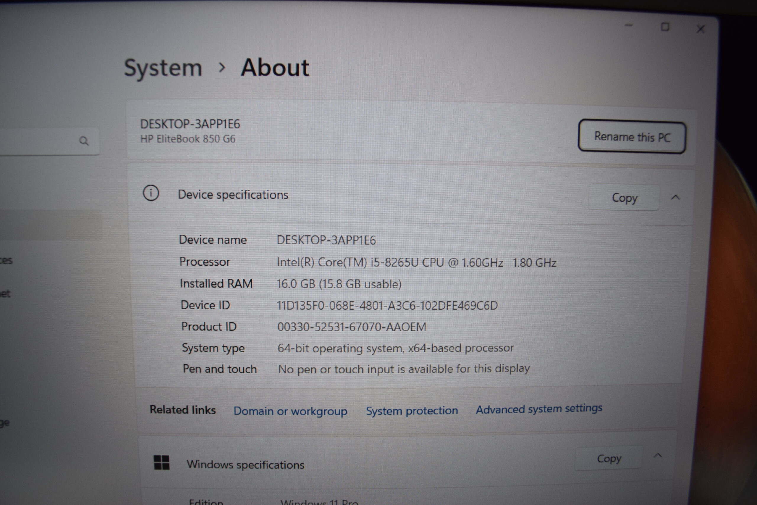This screenshot has height=505, width=757.
Task: Open System protection link
Action: coord(412,411)
